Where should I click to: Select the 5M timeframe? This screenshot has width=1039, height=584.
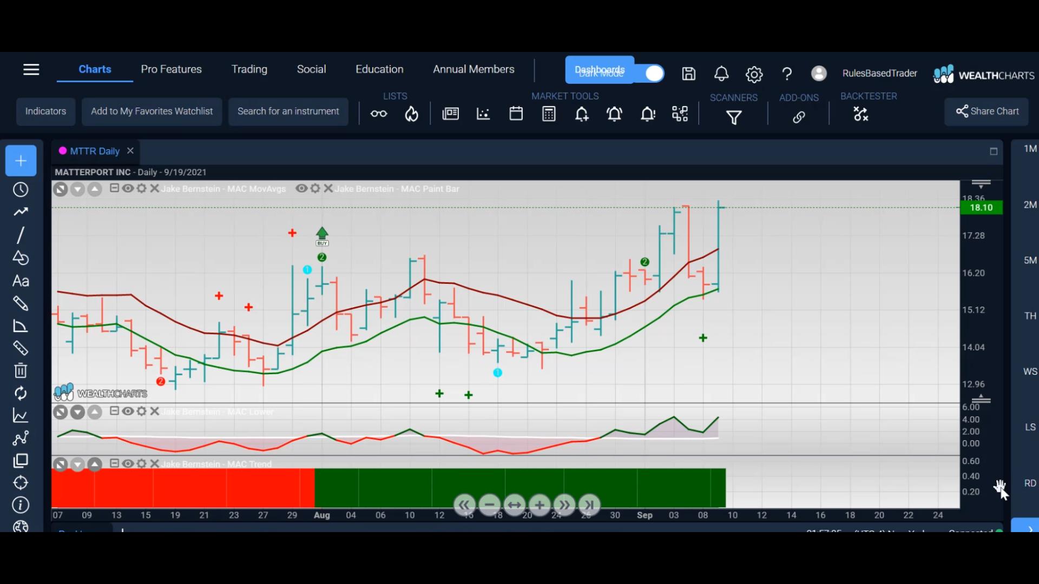(1030, 260)
